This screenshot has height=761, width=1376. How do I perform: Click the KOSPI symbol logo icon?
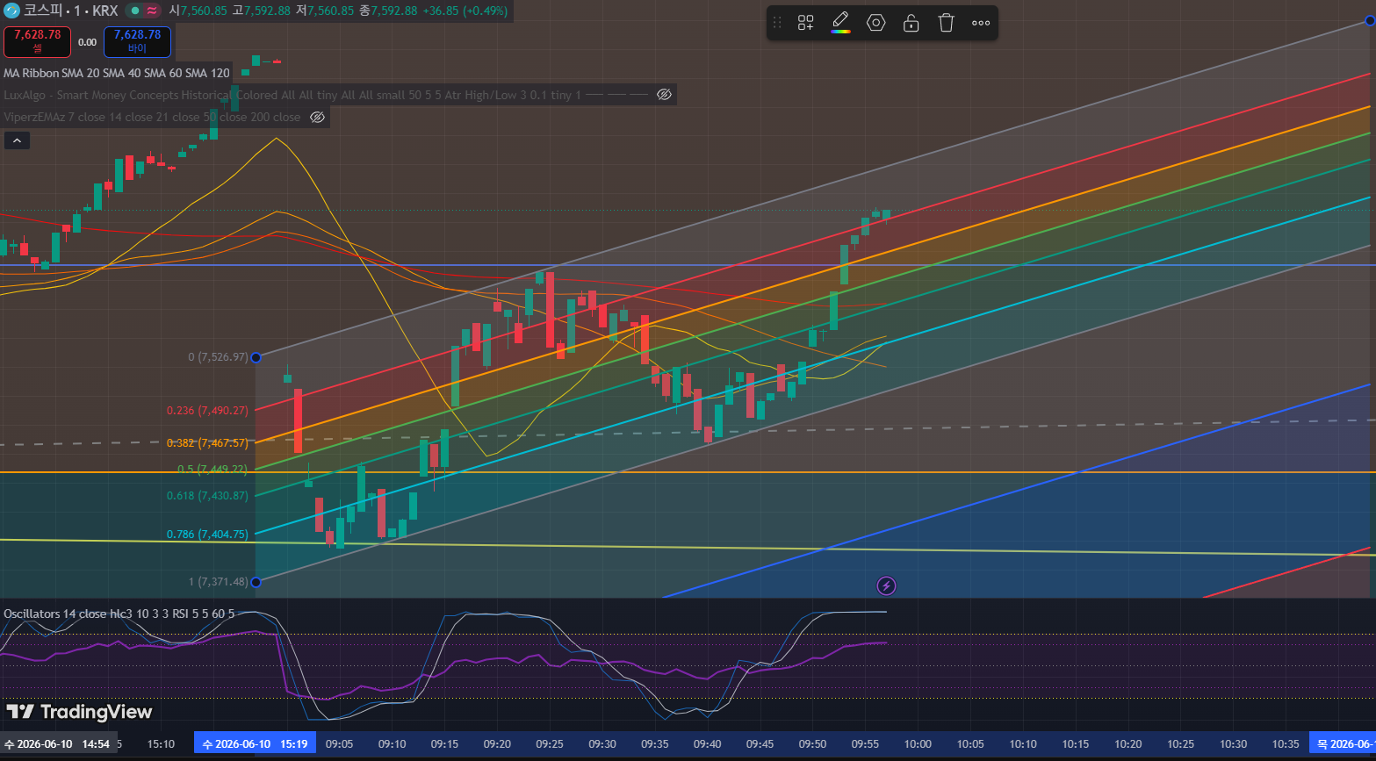coord(11,11)
